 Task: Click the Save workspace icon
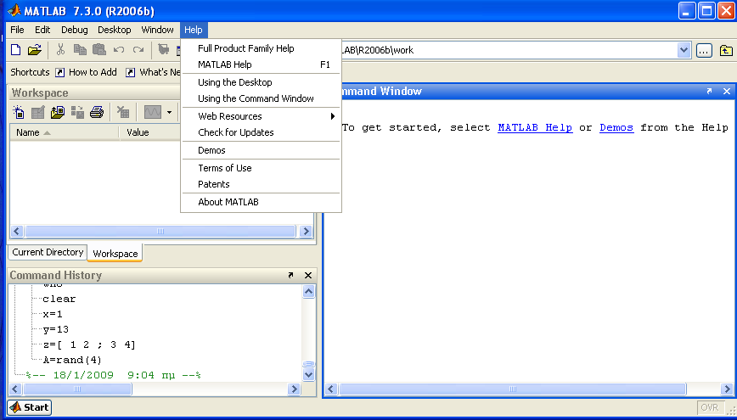77,112
